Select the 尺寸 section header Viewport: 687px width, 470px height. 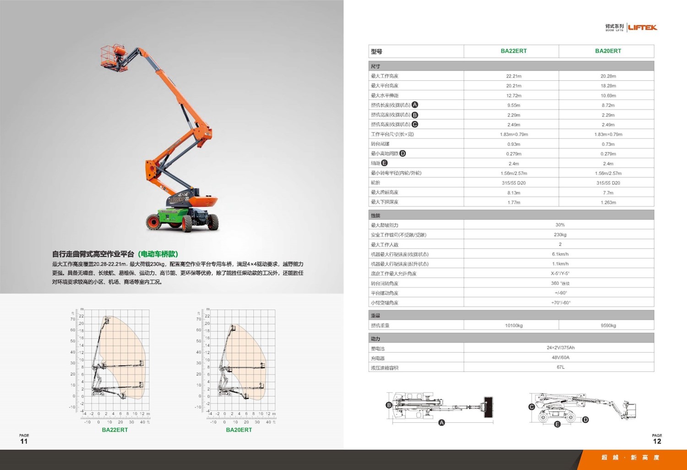click(x=511, y=66)
